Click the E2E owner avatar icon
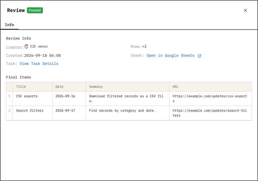Screen dimensions: 258x181 pos(26,46)
